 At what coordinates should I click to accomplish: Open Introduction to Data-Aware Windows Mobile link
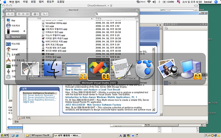(101, 97)
